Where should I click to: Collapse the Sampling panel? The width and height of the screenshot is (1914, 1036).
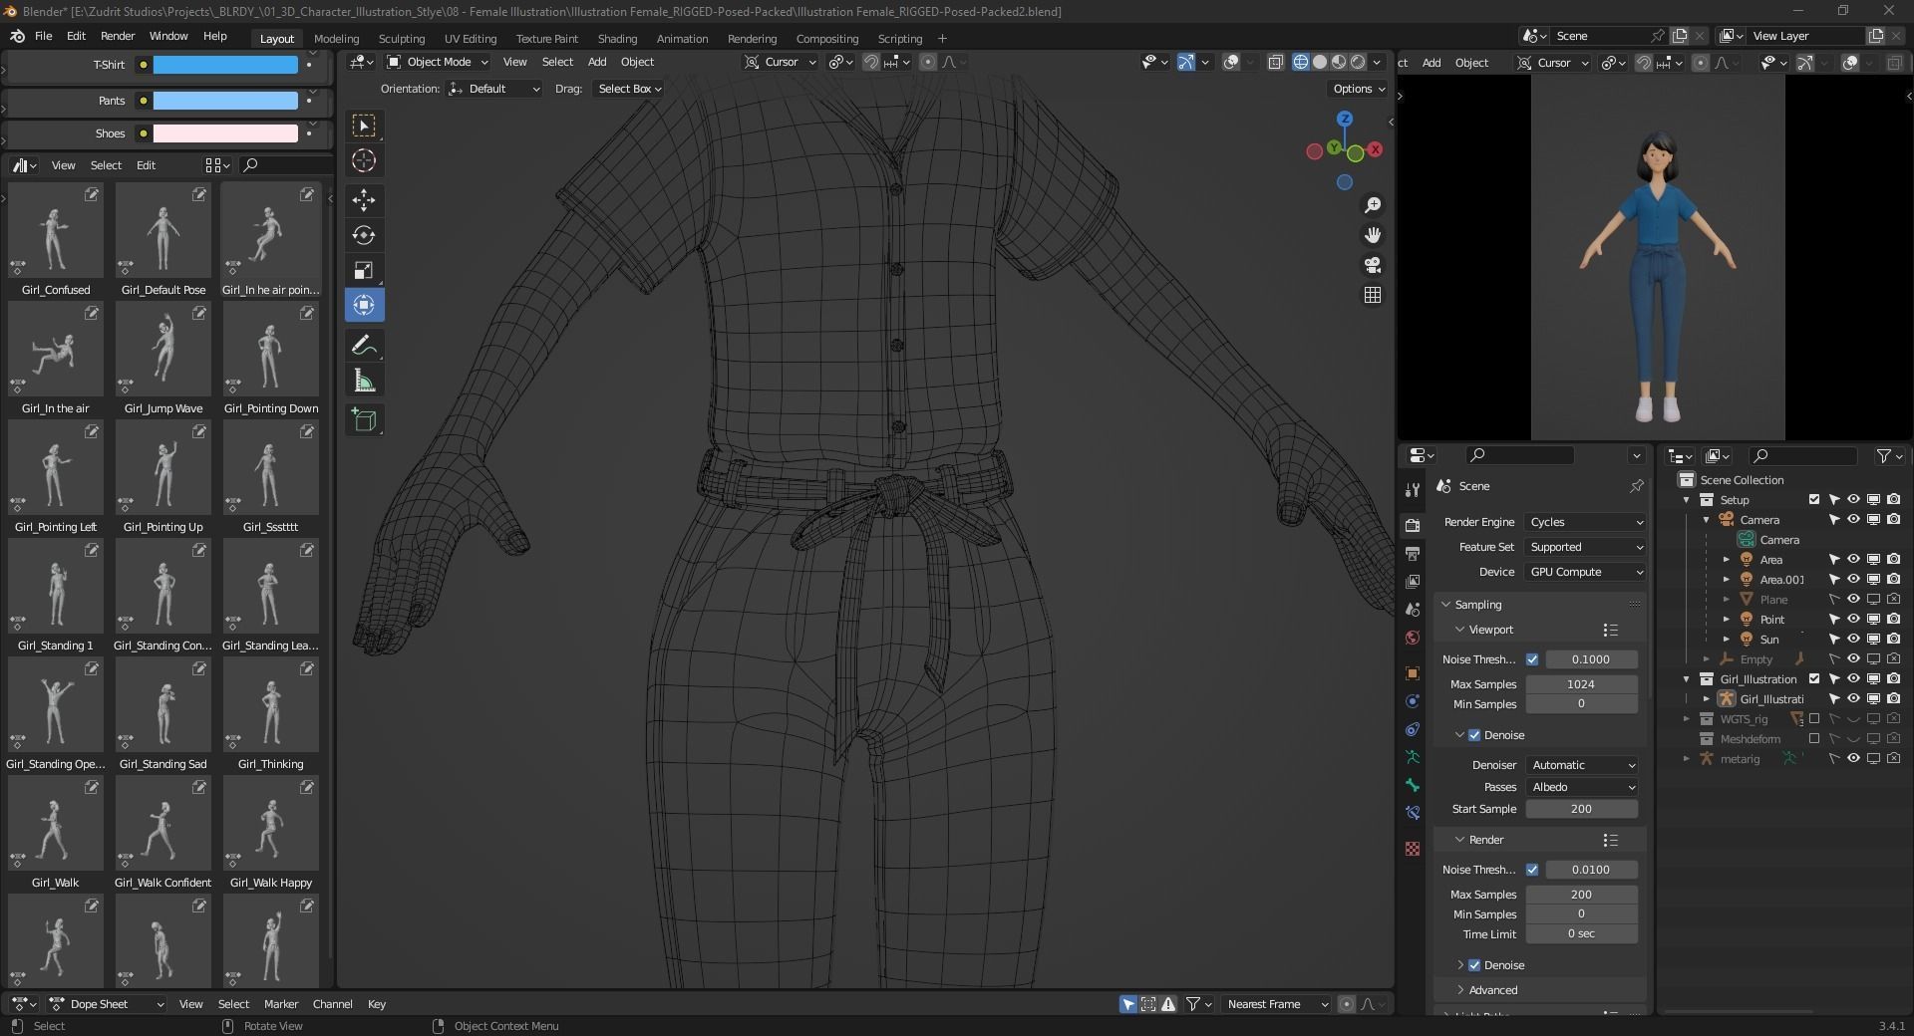(x=1477, y=605)
